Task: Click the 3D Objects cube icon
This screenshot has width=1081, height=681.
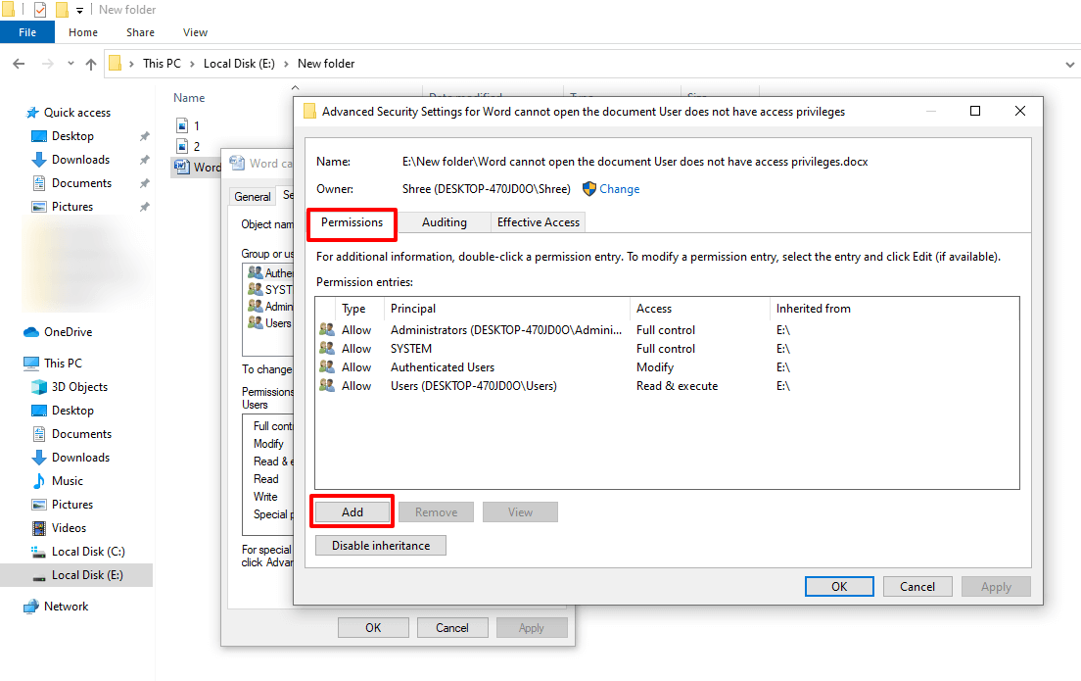Action: (x=39, y=387)
